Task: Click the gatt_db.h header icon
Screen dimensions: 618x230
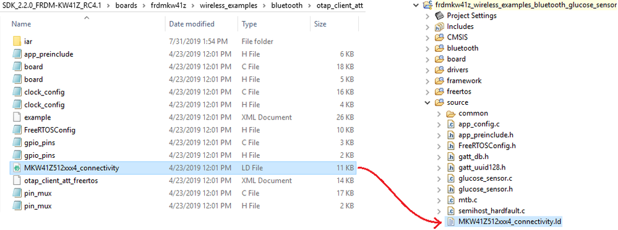Action: [451, 157]
